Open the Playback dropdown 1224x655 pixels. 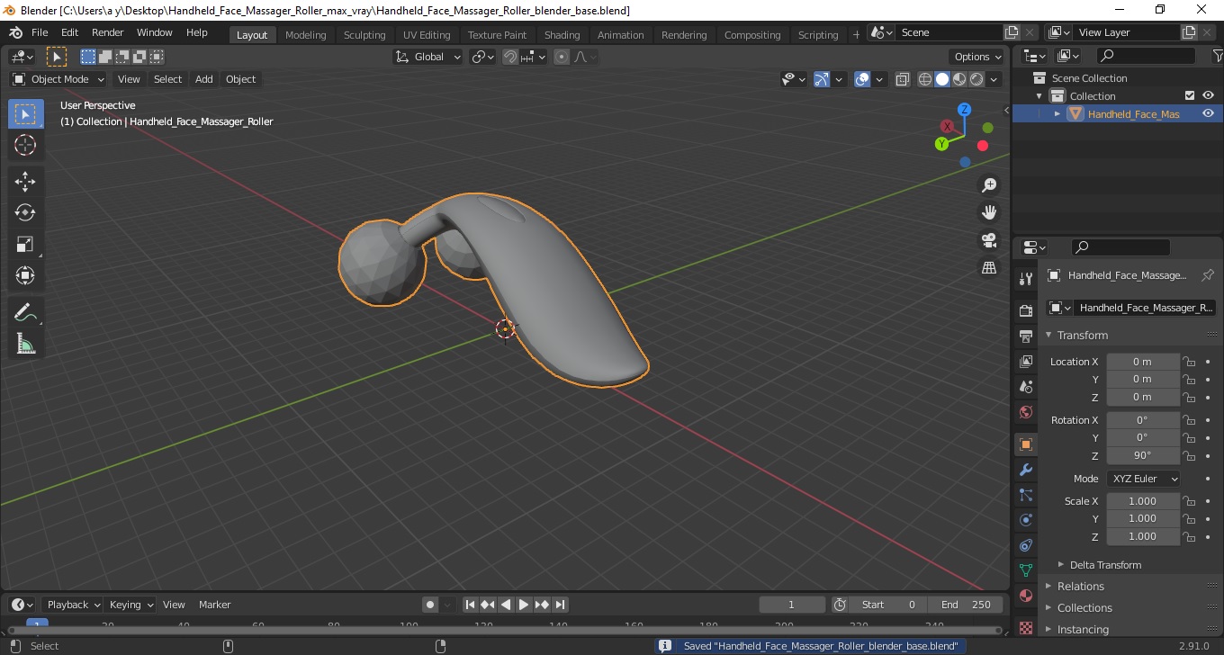73,605
